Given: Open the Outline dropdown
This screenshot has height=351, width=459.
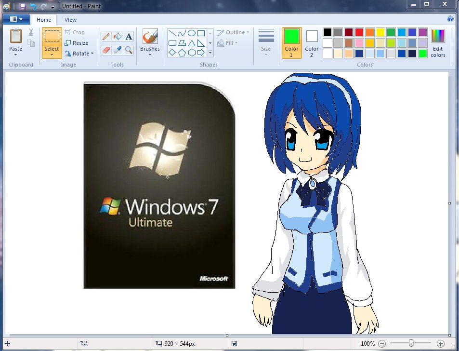Looking at the screenshot, I should 233,32.
